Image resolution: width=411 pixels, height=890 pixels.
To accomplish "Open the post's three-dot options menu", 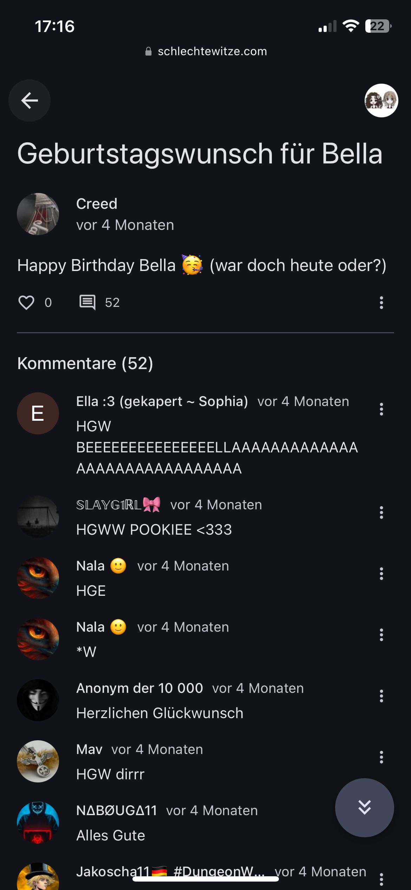I will pos(381,303).
